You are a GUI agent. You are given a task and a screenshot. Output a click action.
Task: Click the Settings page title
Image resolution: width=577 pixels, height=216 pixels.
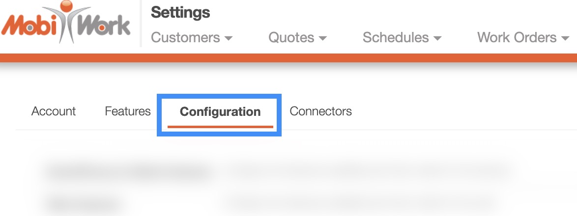[x=180, y=13]
